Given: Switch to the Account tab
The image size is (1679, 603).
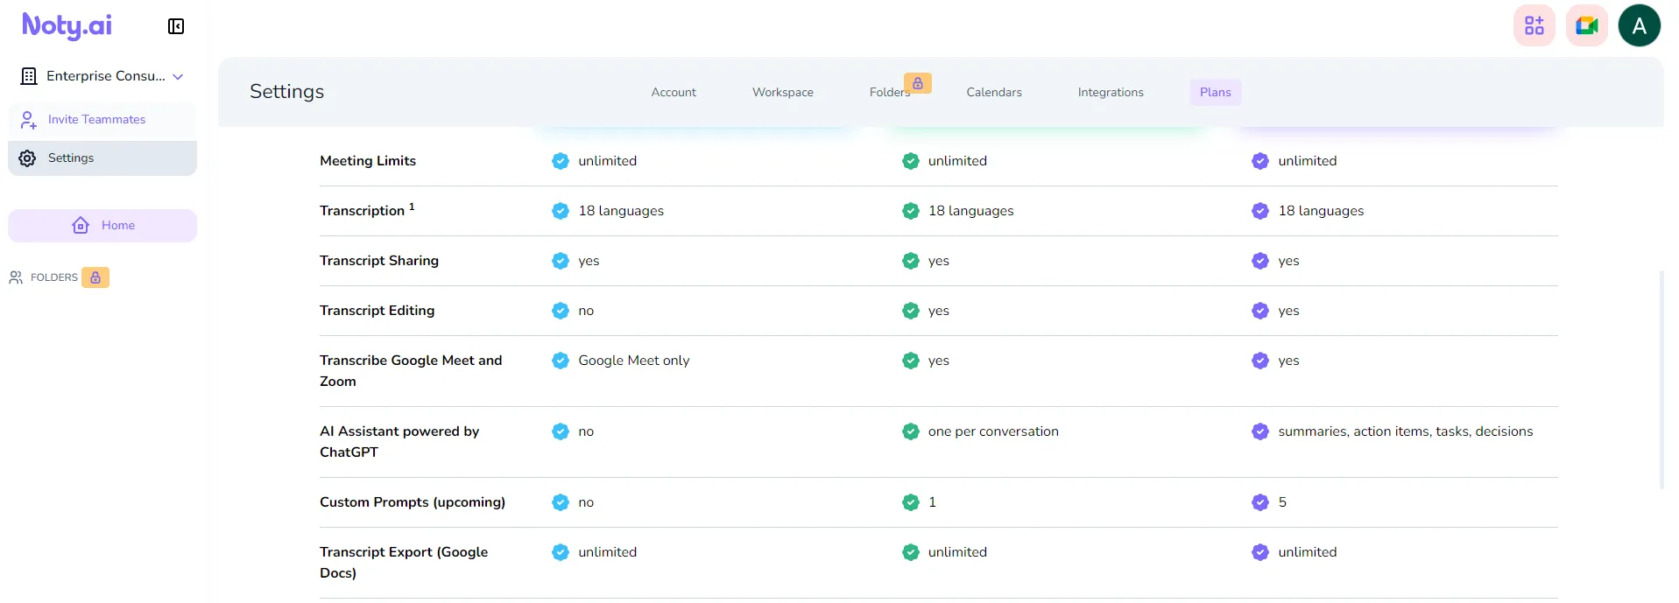Looking at the screenshot, I should click(674, 92).
